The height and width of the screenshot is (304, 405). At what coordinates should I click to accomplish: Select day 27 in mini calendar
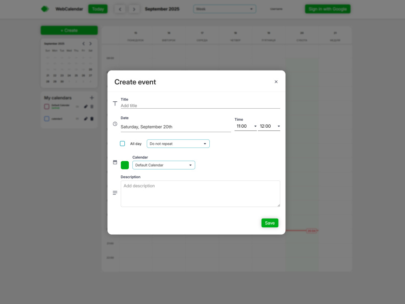click(90, 75)
